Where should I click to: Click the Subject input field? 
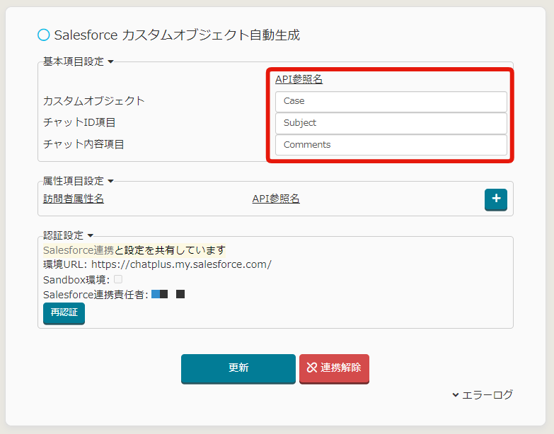click(391, 123)
